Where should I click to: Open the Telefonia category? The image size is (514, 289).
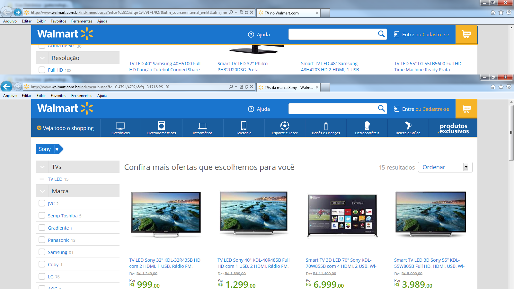coord(244,128)
